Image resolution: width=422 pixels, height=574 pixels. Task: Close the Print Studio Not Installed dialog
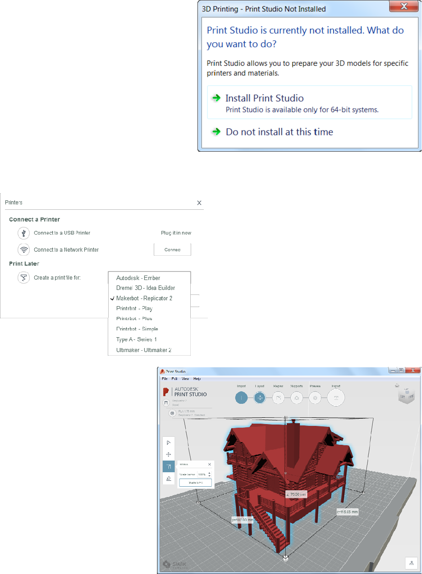coord(404,7)
